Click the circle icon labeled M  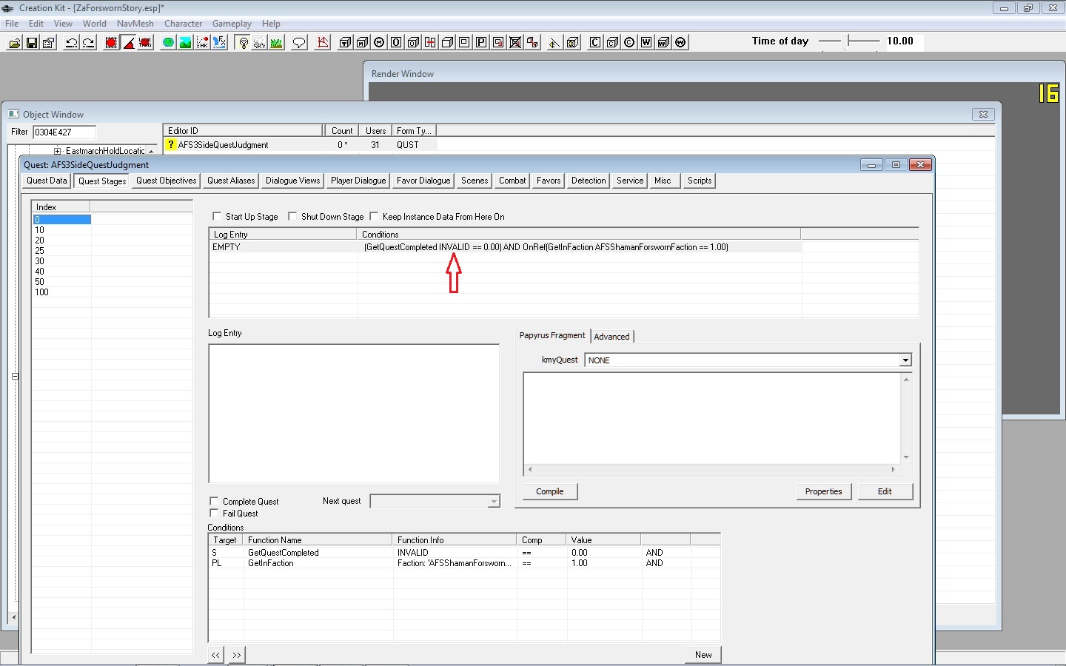tap(379, 42)
